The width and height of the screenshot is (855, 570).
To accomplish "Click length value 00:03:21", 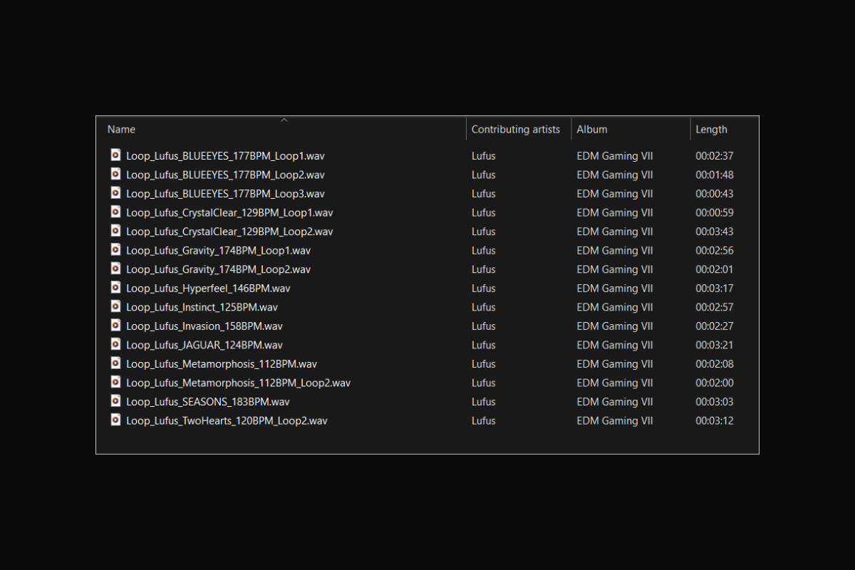I will pyautogui.click(x=715, y=345).
